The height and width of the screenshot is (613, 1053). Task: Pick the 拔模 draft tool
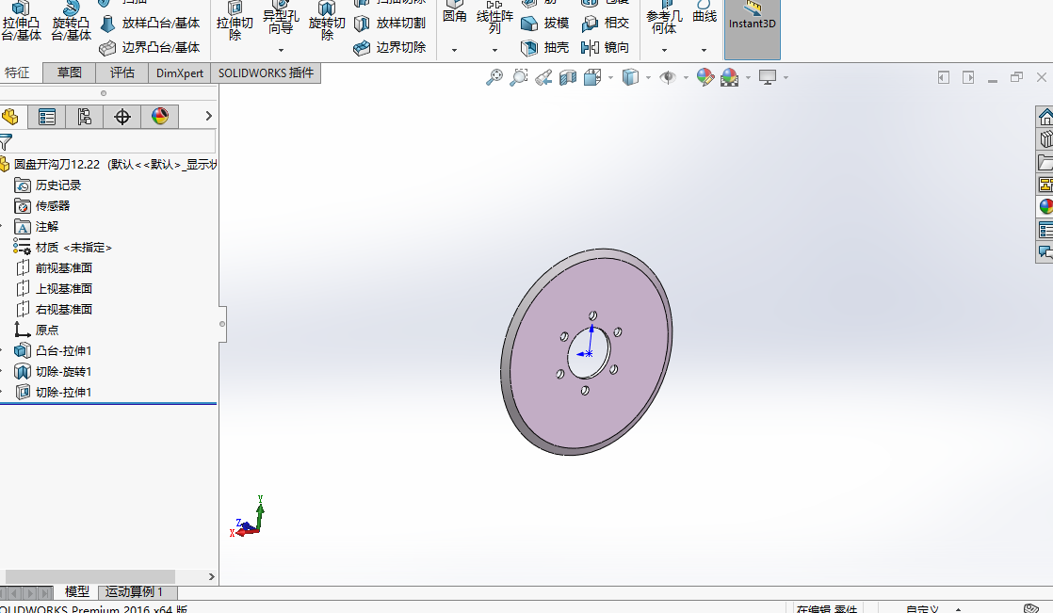pyautogui.click(x=545, y=24)
